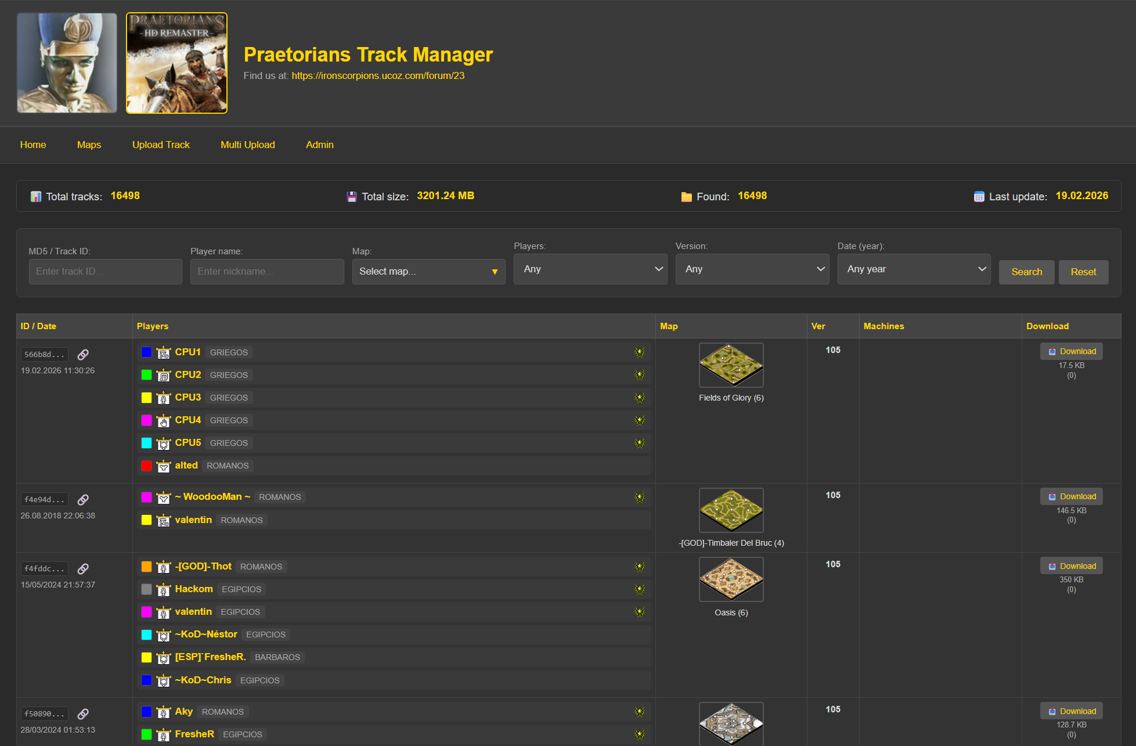Click the star icon on ~ WoodooMan ~ row

[640, 497]
